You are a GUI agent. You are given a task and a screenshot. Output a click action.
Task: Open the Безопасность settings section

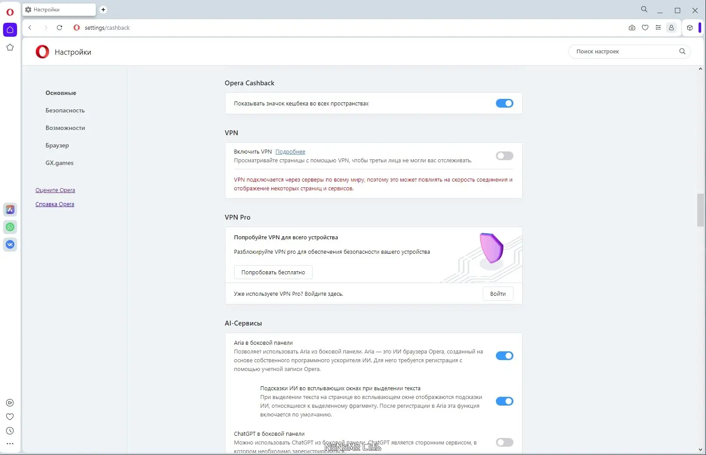point(65,110)
